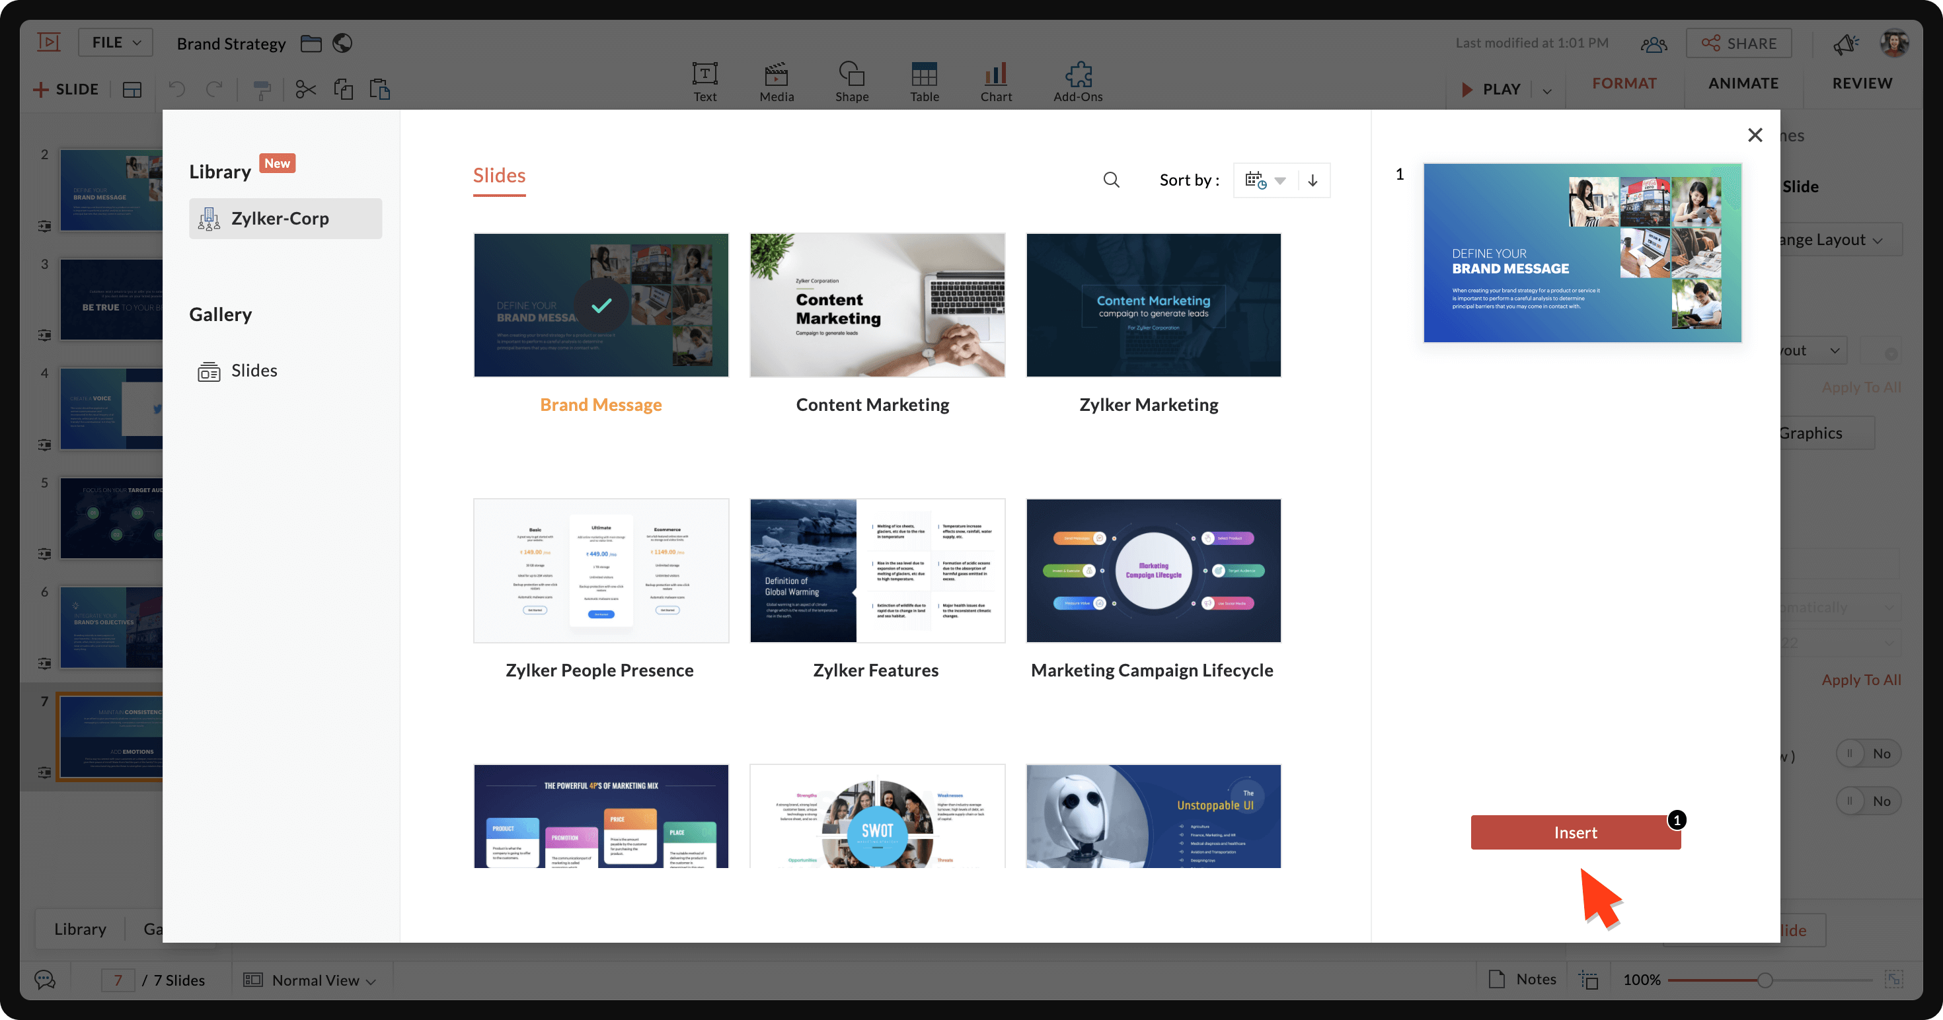Open the folder icon beside Brand Strategy
Image resolution: width=1943 pixels, height=1020 pixels.
click(x=311, y=43)
